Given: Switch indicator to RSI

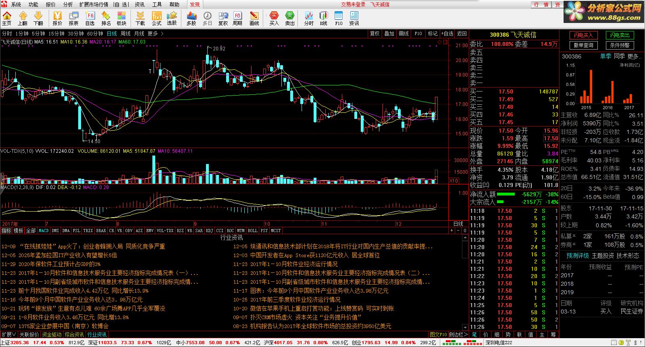Looking at the screenshot, I should 180,231.
